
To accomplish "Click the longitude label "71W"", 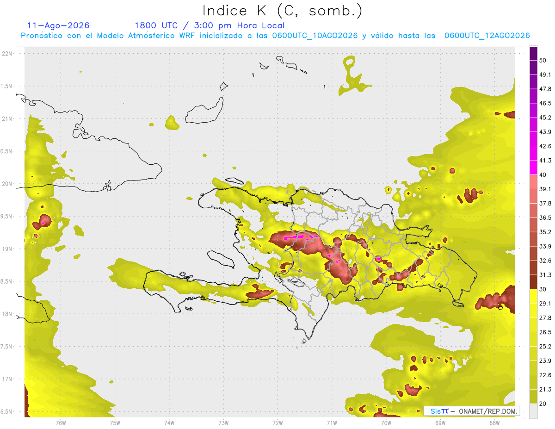I will [x=332, y=423].
